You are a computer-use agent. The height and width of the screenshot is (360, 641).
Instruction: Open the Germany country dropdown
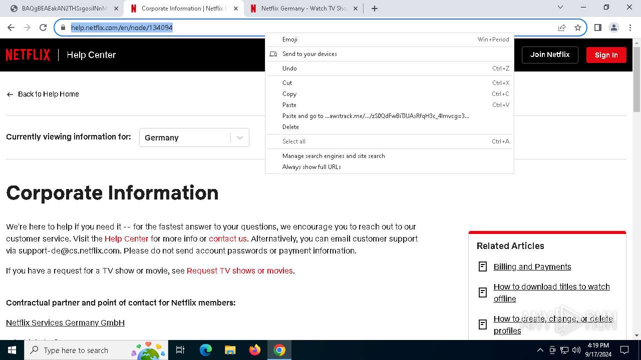194,137
